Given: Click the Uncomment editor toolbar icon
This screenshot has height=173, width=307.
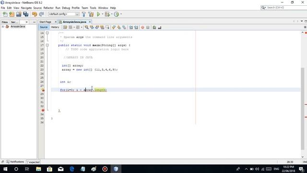Looking at the screenshot, I should (x=160, y=27).
